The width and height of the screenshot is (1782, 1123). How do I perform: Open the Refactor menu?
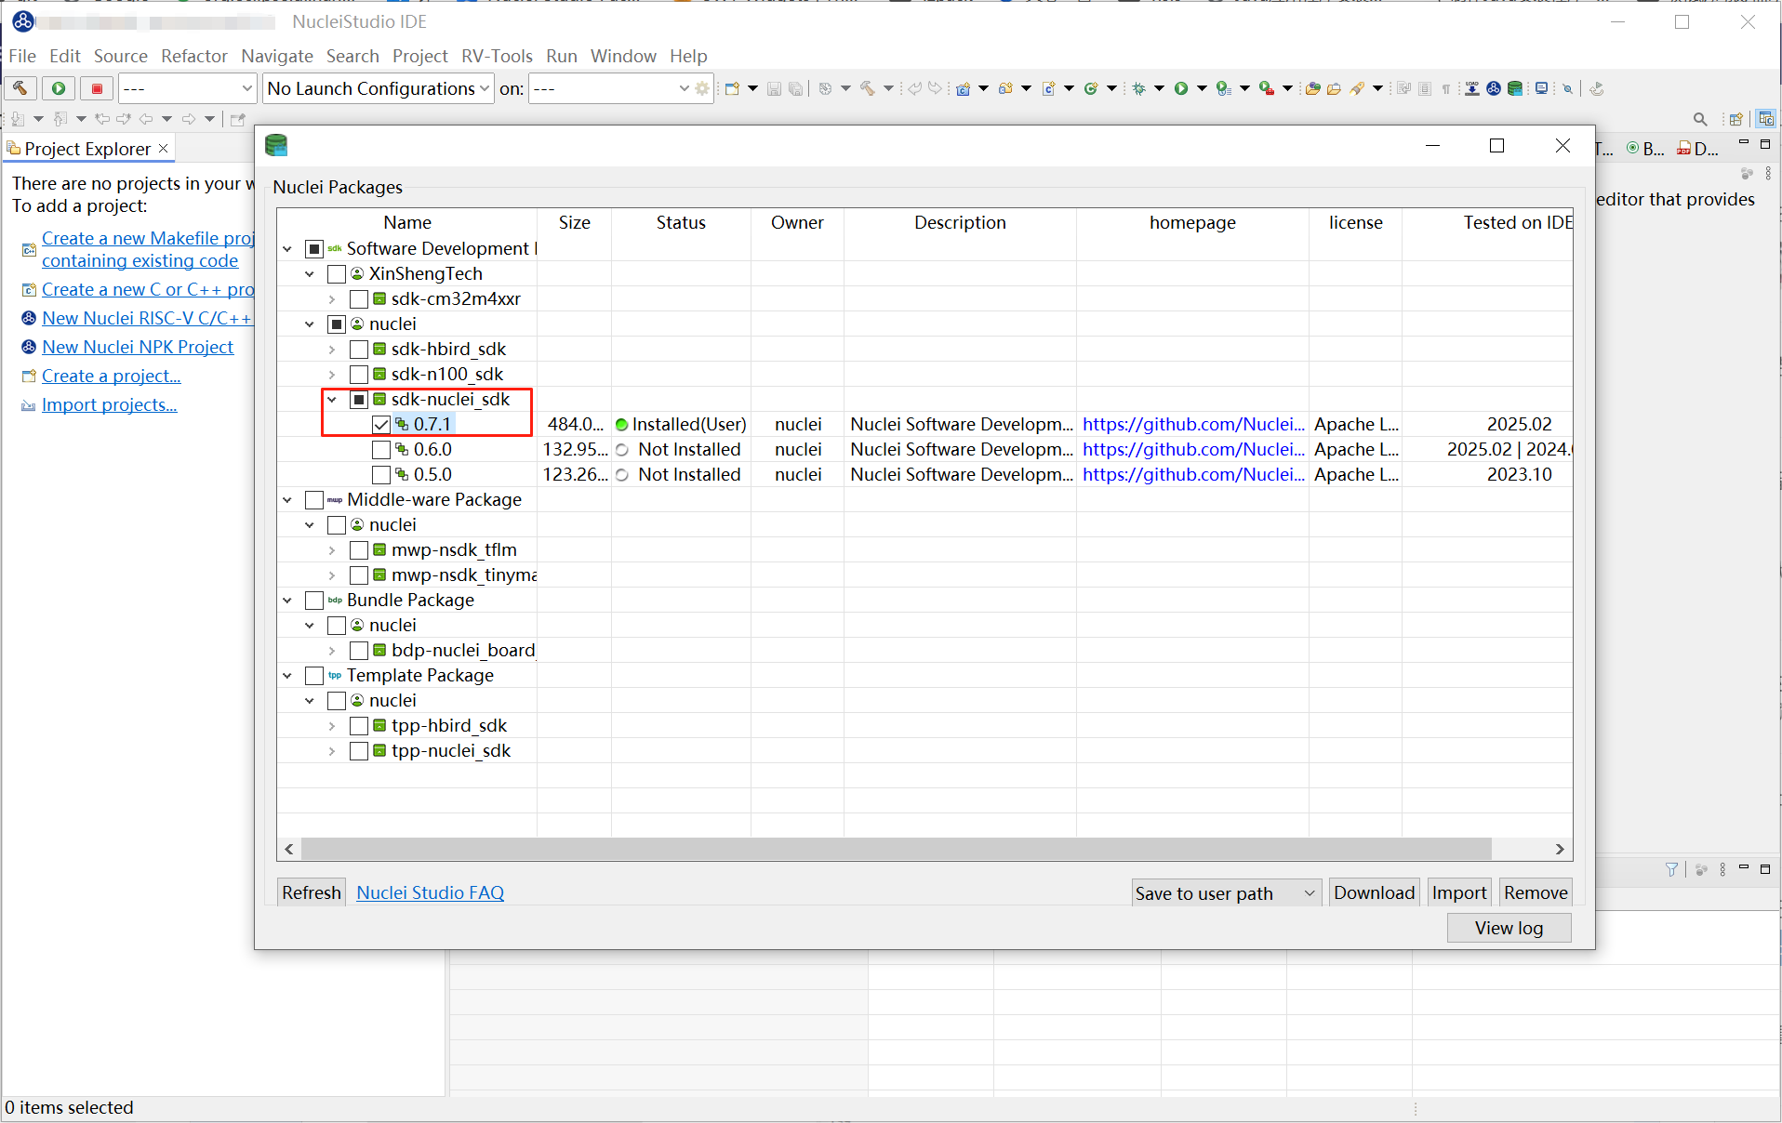click(x=194, y=56)
